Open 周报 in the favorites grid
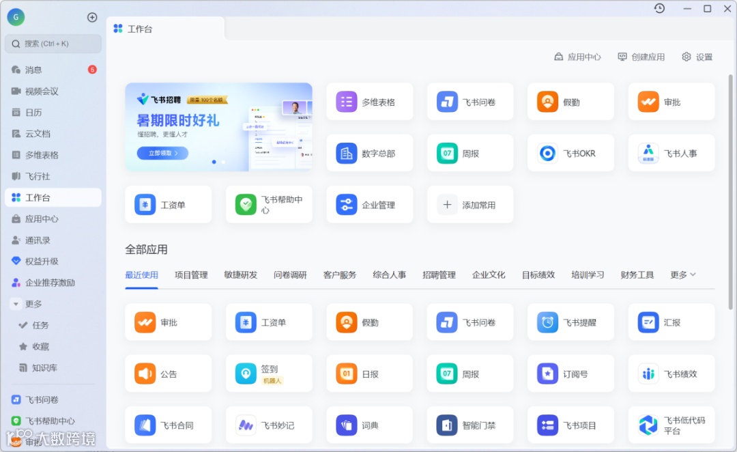Screen dimensions: 737x452 pos(470,154)
